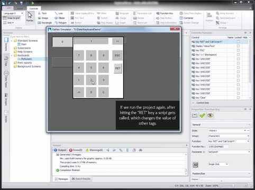Screen dimensions: 255x190
Task: Pick the Ellipse shape tool
Action: [60, 18]
